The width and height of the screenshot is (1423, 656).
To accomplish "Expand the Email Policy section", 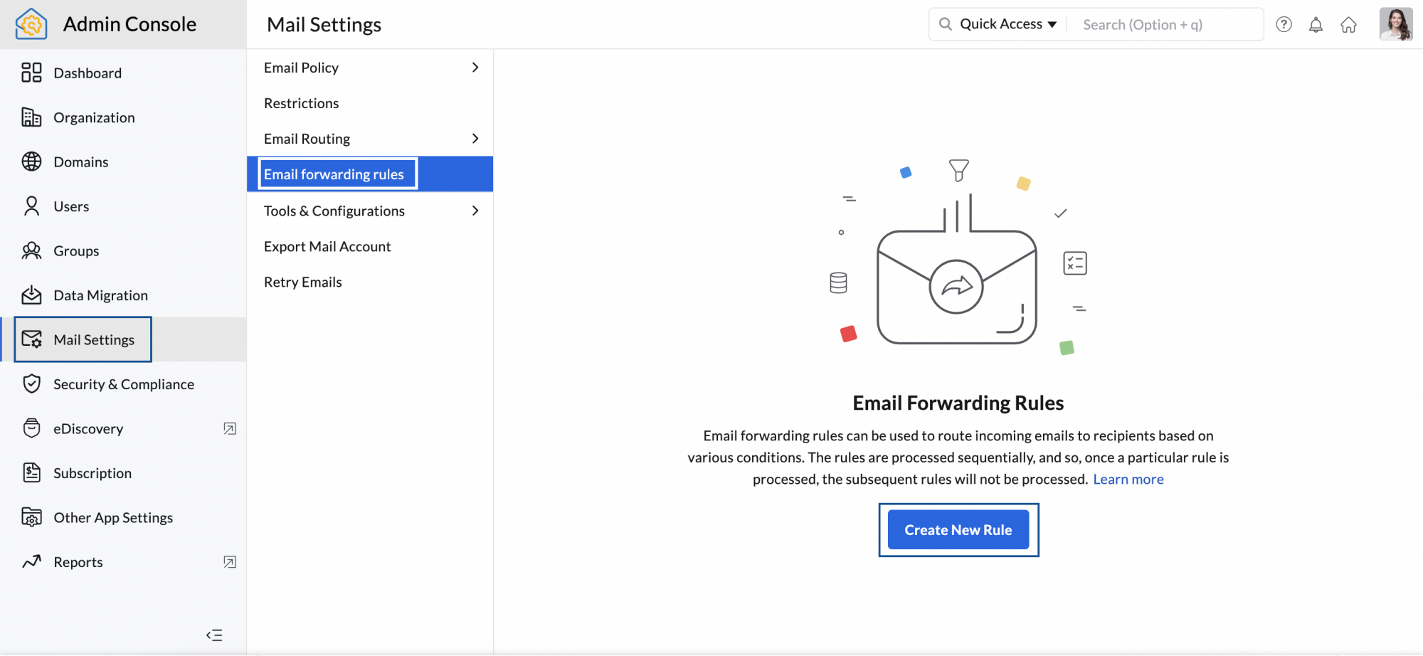I will coord(475,67).
